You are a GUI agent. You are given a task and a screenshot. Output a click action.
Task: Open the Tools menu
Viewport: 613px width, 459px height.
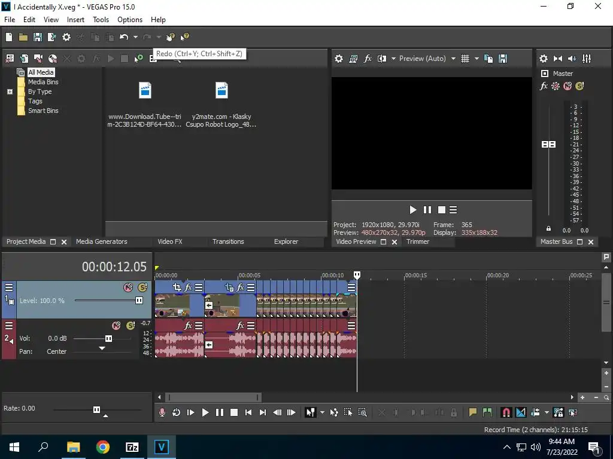[101, 20]
